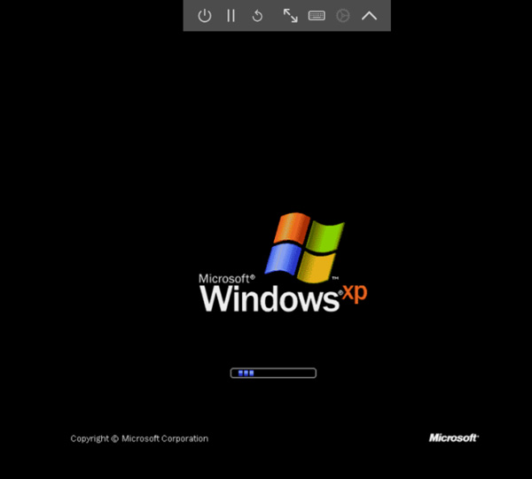Click the orange "xp" text
Screen dimensions: 532x479
click(x=355, y=293)
